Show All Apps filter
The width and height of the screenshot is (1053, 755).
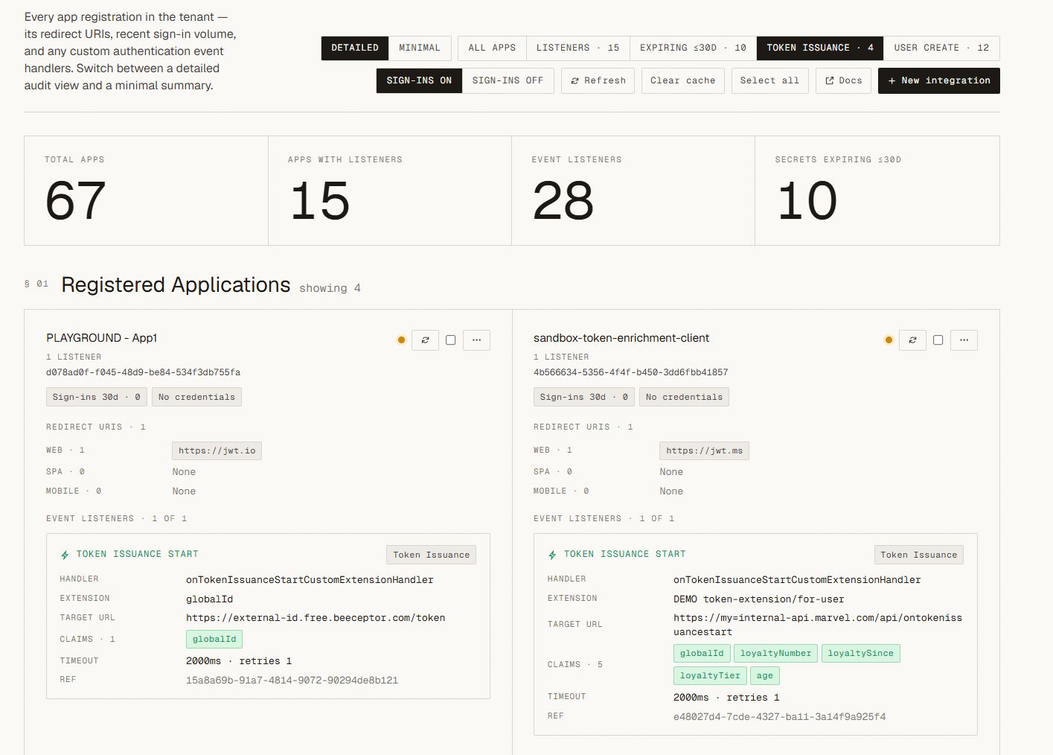(492, 48)
